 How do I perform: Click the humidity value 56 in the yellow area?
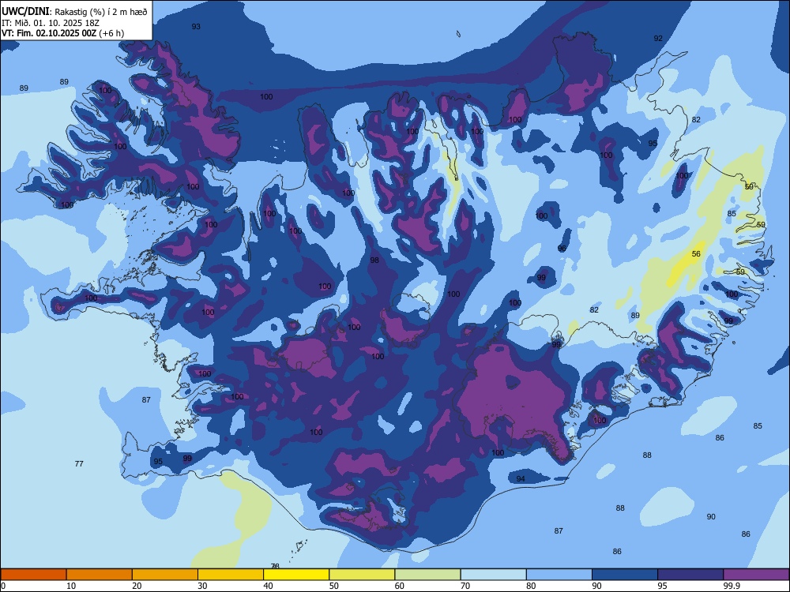(x=696, y=253)
